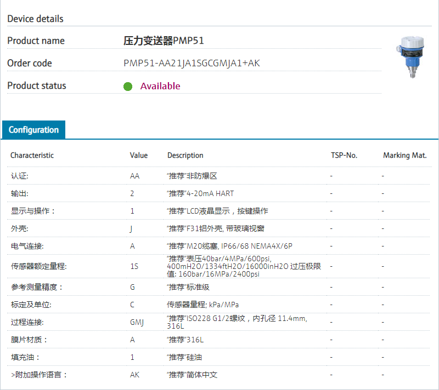Click the green availability status dot
This screenshot has height=390, width=439.
128,87
